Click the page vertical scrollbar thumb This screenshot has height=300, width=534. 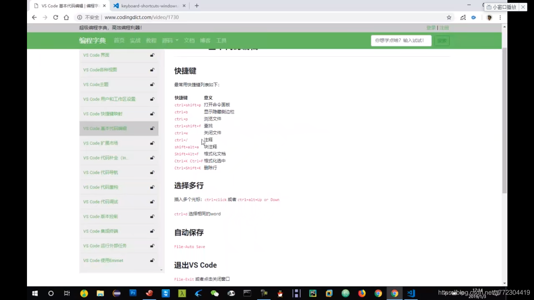coord(504,120)
